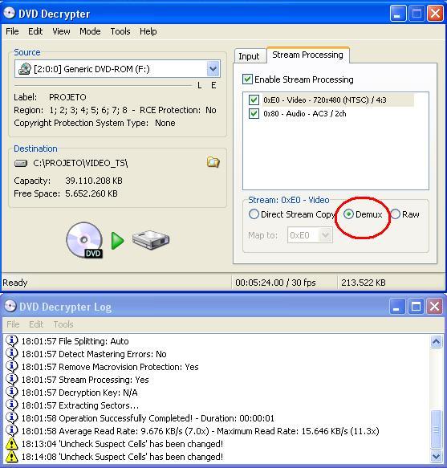Toggle the 0x80 Audio AC3 stream checkbox
The image size is (447, 468).
(x=254, y=113)
